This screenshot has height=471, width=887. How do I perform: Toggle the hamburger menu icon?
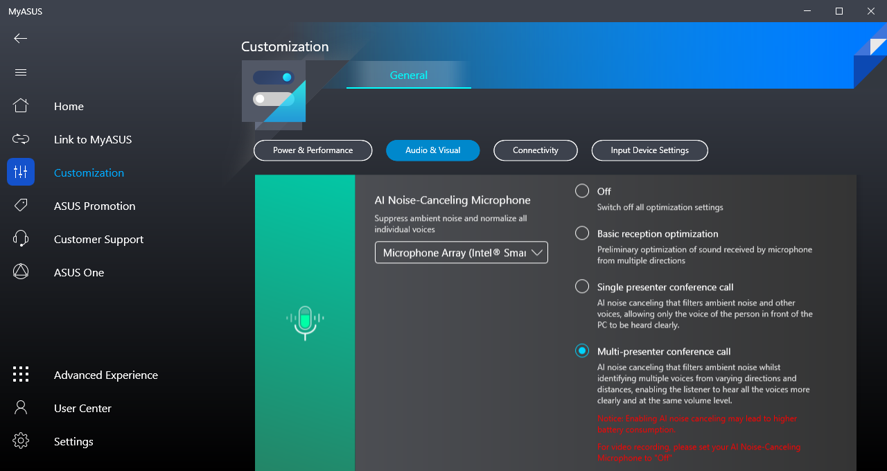(21, 72)
